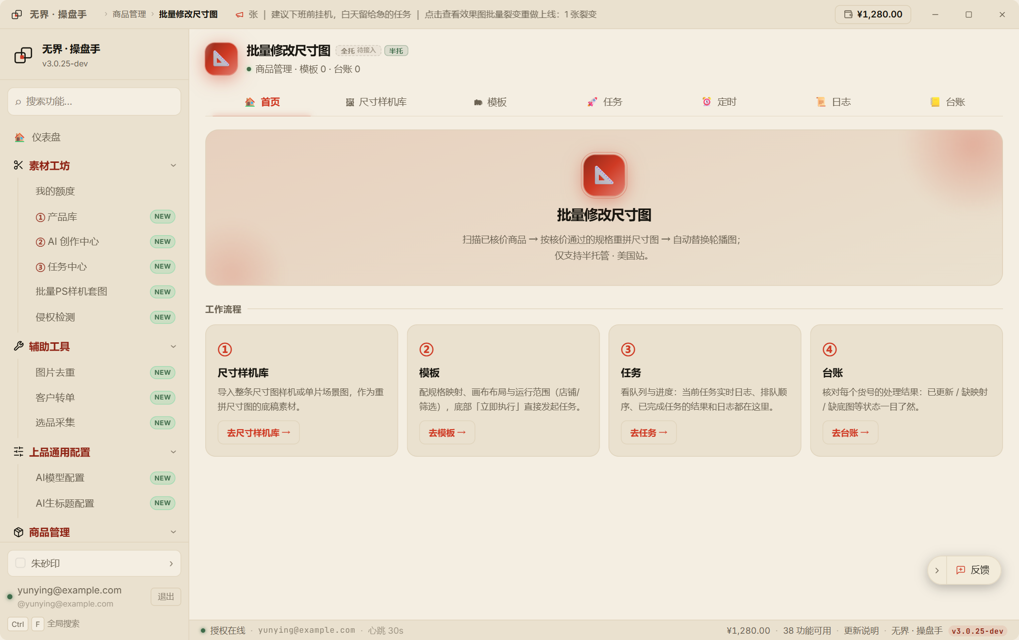Image resolution: width=1019 pixels, height=640 pixels.
Task: Click the box icon next to 商品管理
Action: coord(18,532)
